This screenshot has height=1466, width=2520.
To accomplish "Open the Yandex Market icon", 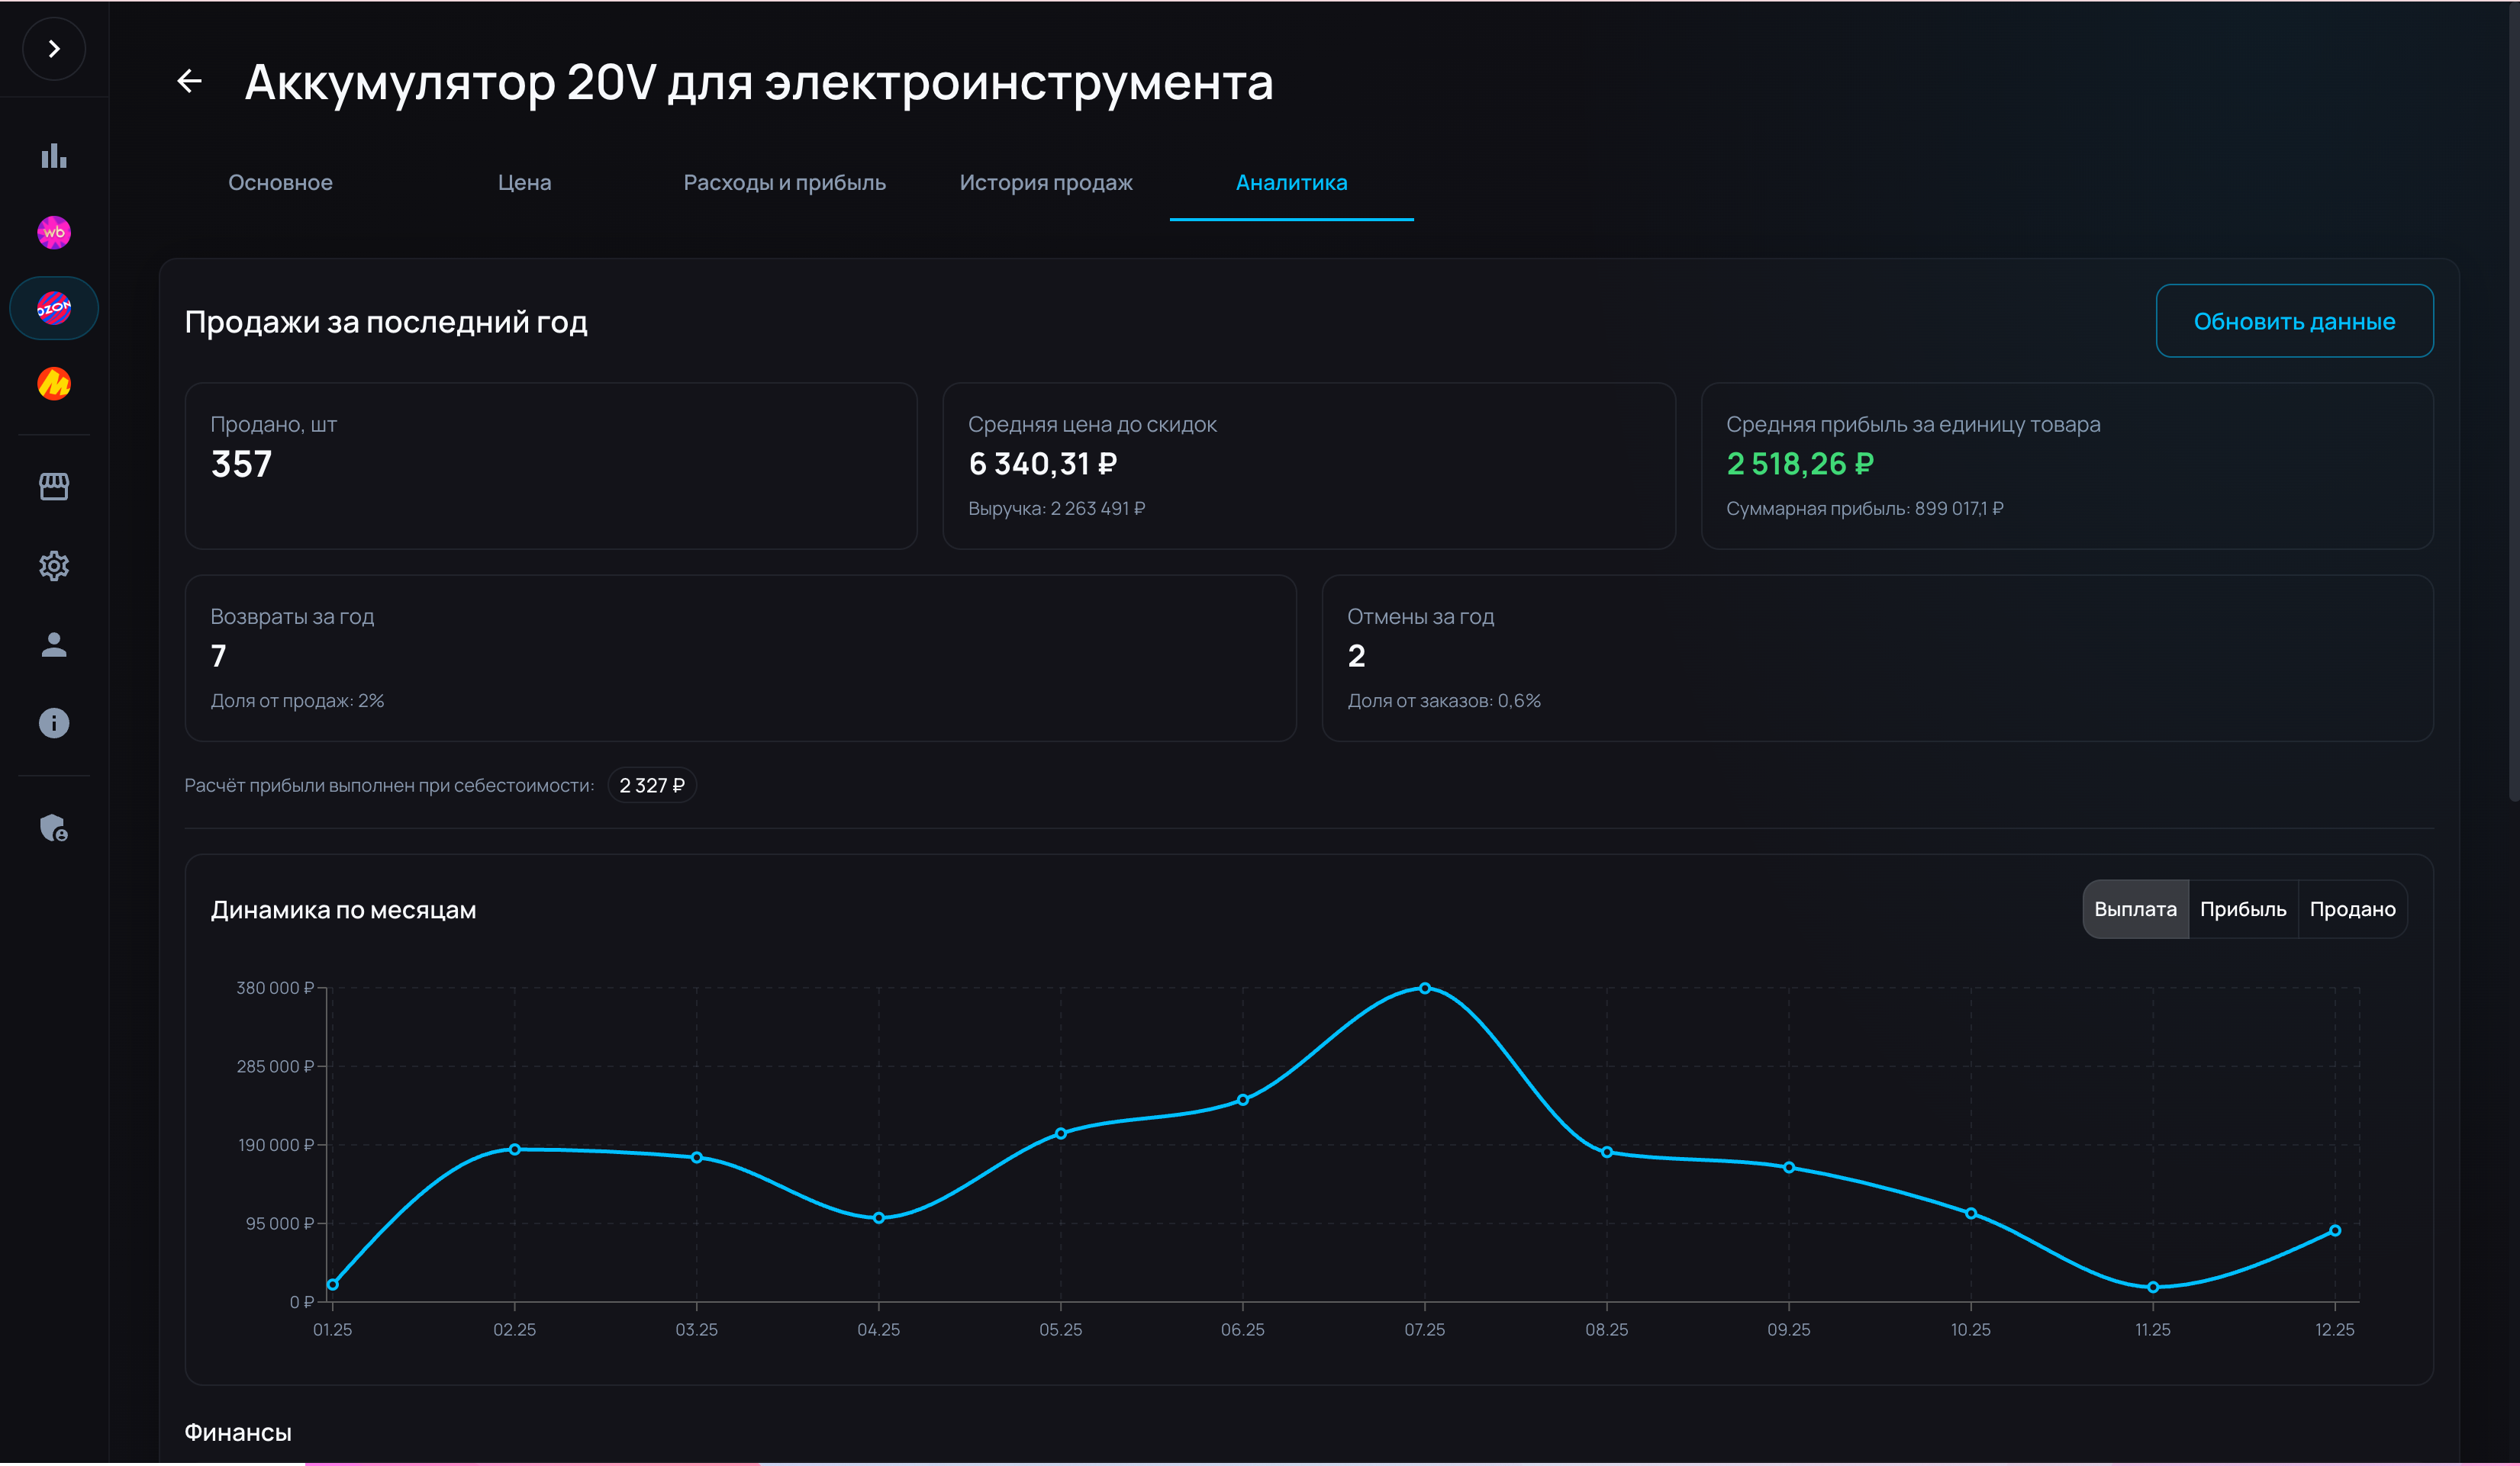I will coord(54,384).
